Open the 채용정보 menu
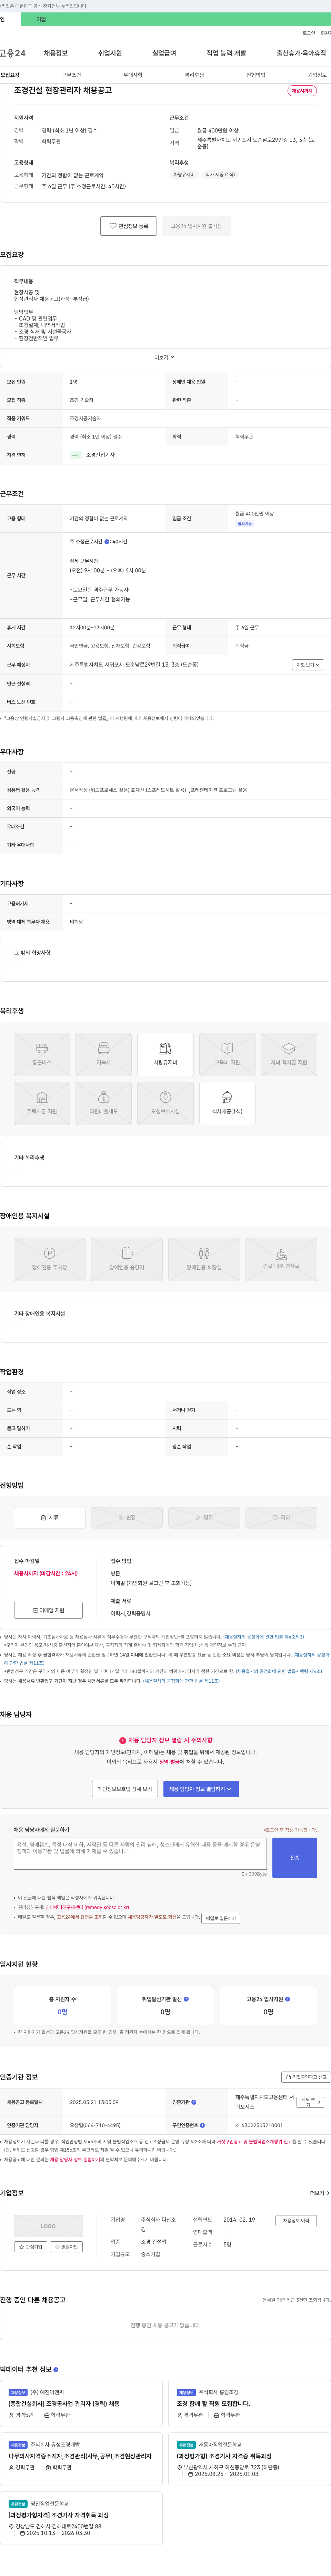Viewport: 331px width, 2576px height. 56,53
